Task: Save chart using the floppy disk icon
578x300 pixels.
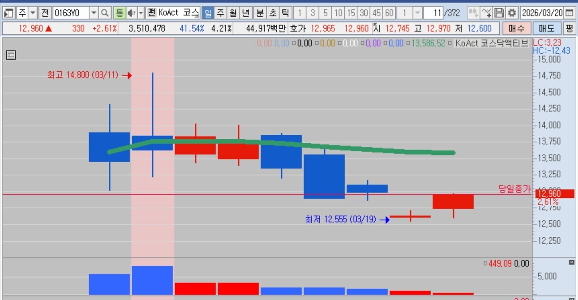Action: point(500,13)
